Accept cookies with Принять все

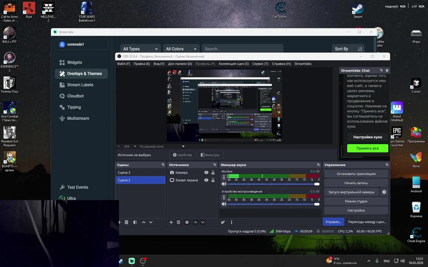[368, 148]
